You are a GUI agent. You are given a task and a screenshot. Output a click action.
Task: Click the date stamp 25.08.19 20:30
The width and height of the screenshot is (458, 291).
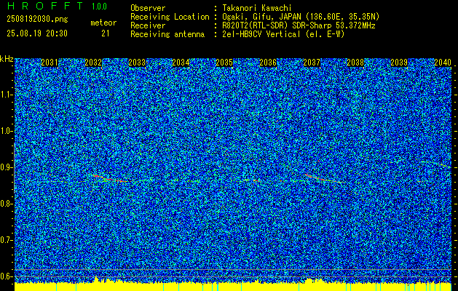pos(37,33)
